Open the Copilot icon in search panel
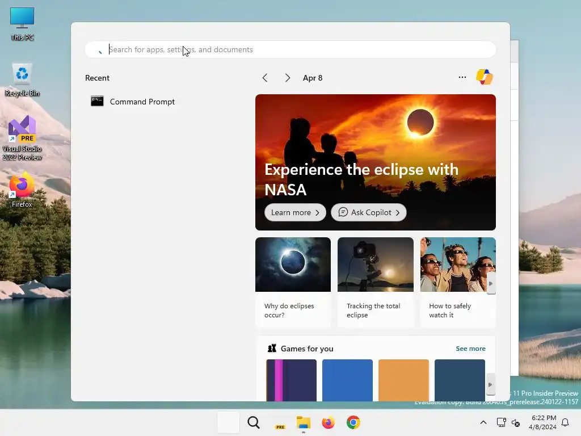Image resolution: width=581 pixels, height=436 pixels. point(485,77)
